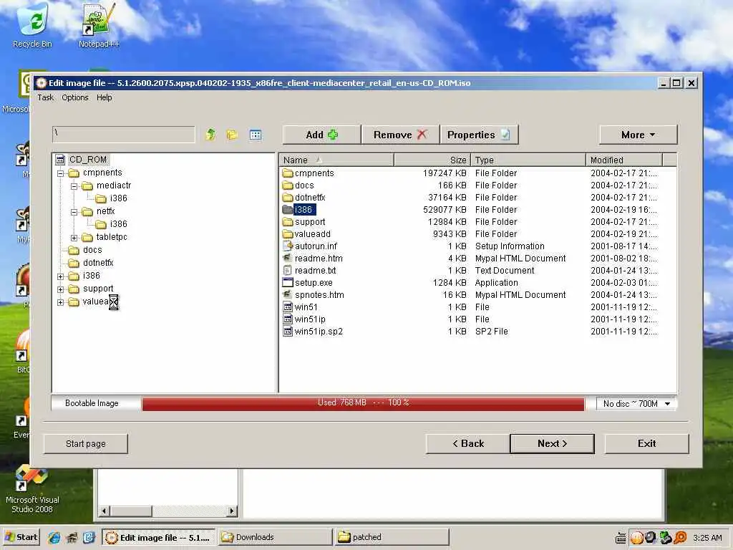
Task: Select i386 folder under netfx in tree
Action: [118, 224]
